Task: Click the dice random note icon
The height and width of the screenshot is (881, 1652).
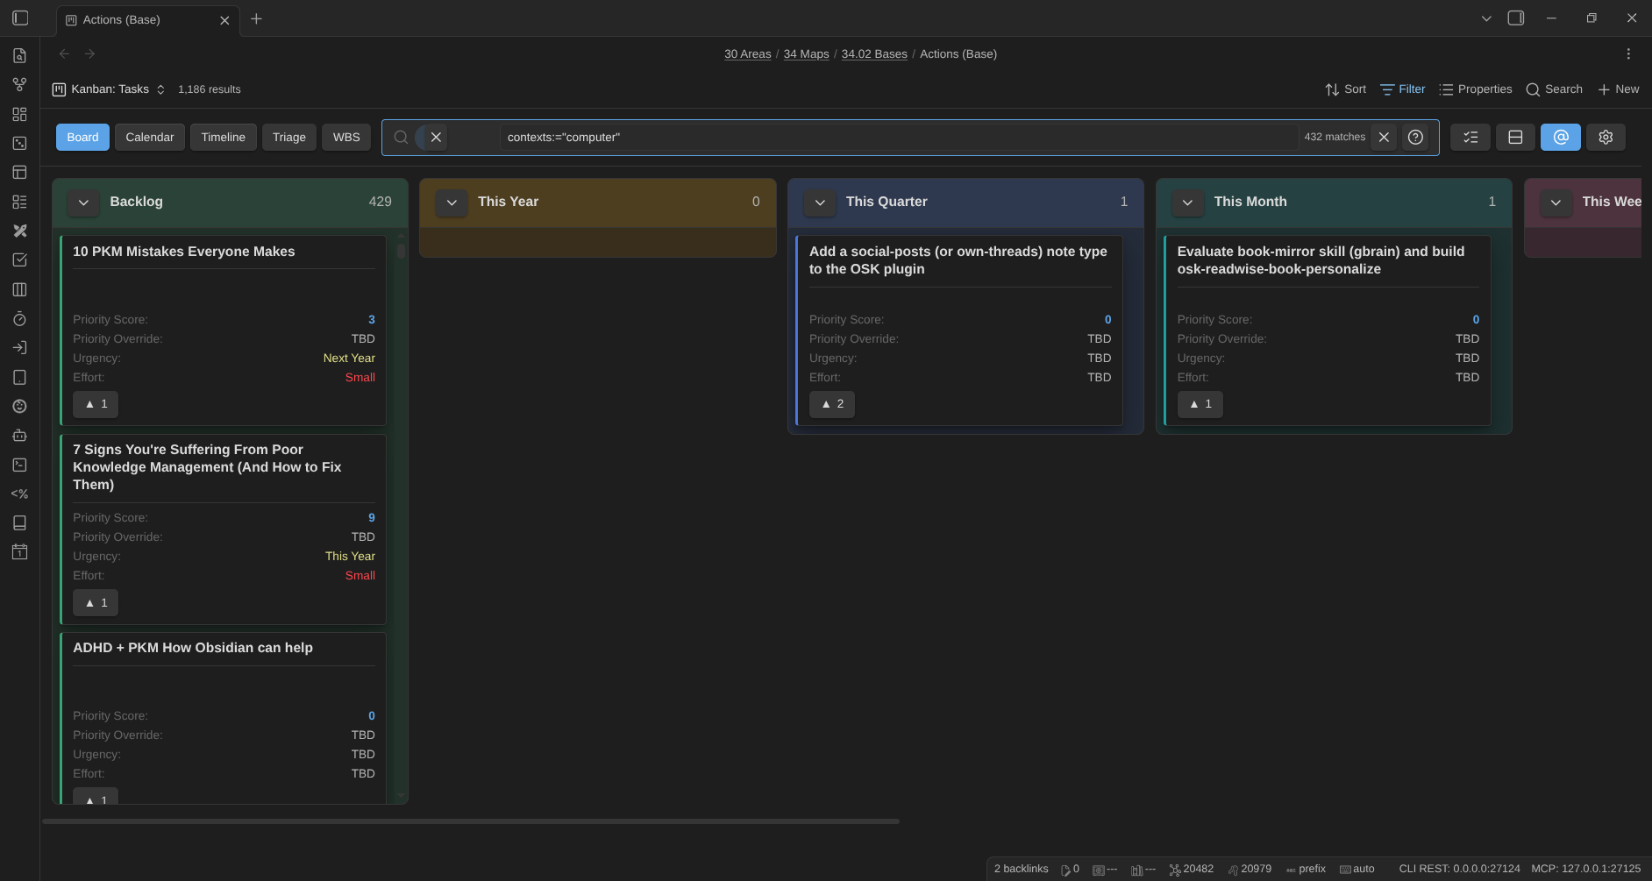Action: coord(19,143)
